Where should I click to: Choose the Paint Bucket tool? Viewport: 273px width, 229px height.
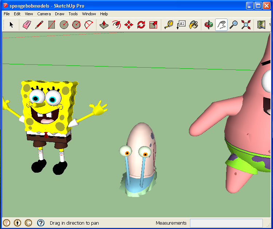(x=193, y=25)
